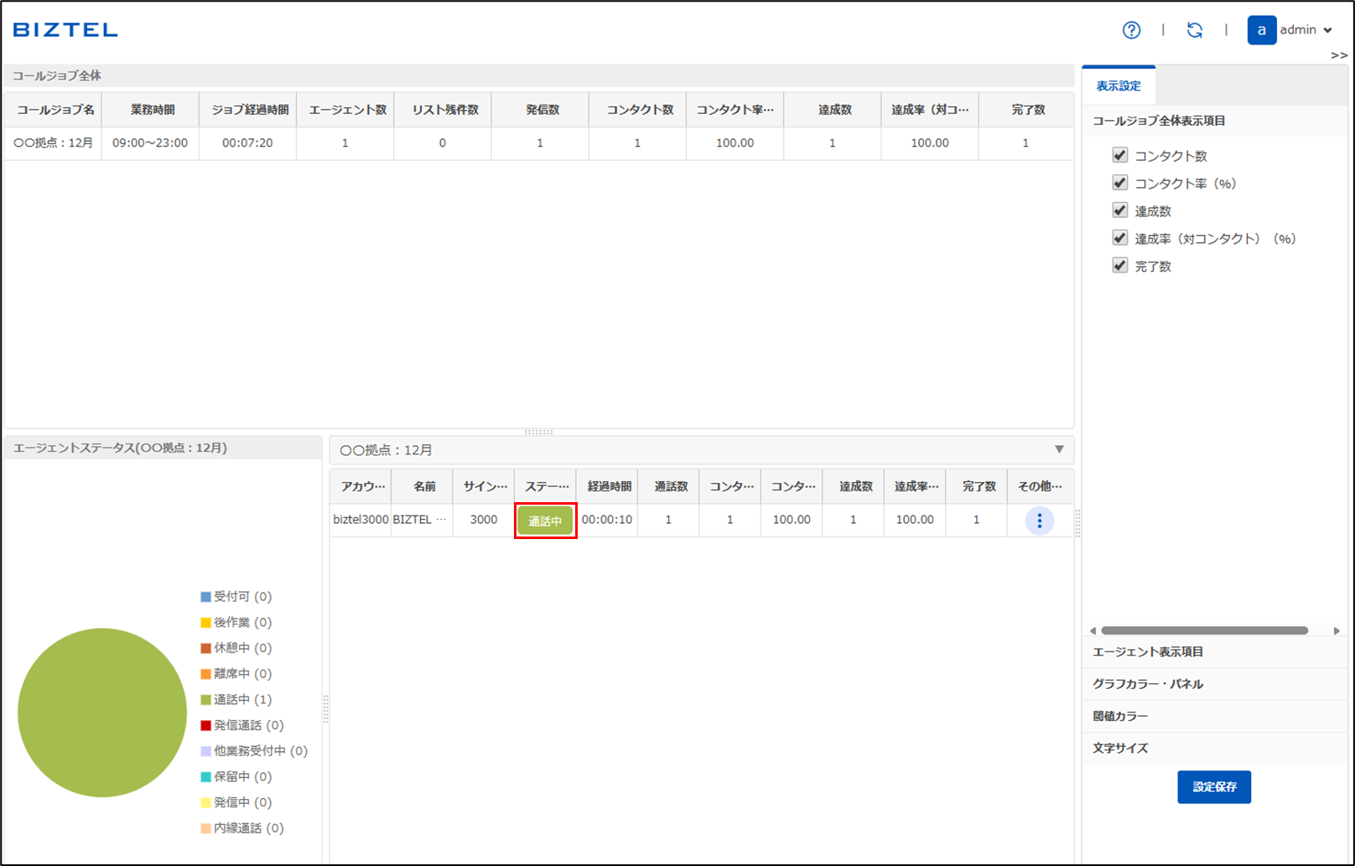Click the admin user avatar icon
This screenshot has width=1355, height=866.
click(x=1261, y=30)
